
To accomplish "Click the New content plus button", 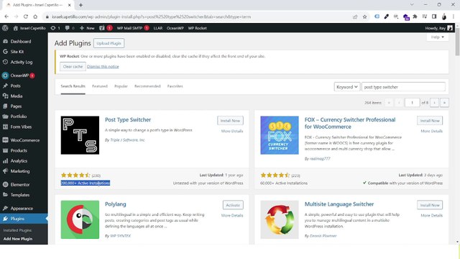I will (87, 28).
